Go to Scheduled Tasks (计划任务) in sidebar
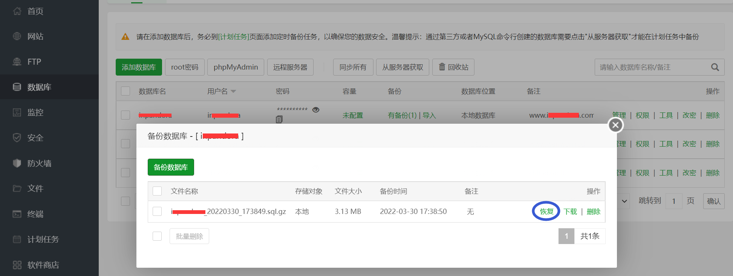This screenshot has height=276, width=733. coord(43,240)
